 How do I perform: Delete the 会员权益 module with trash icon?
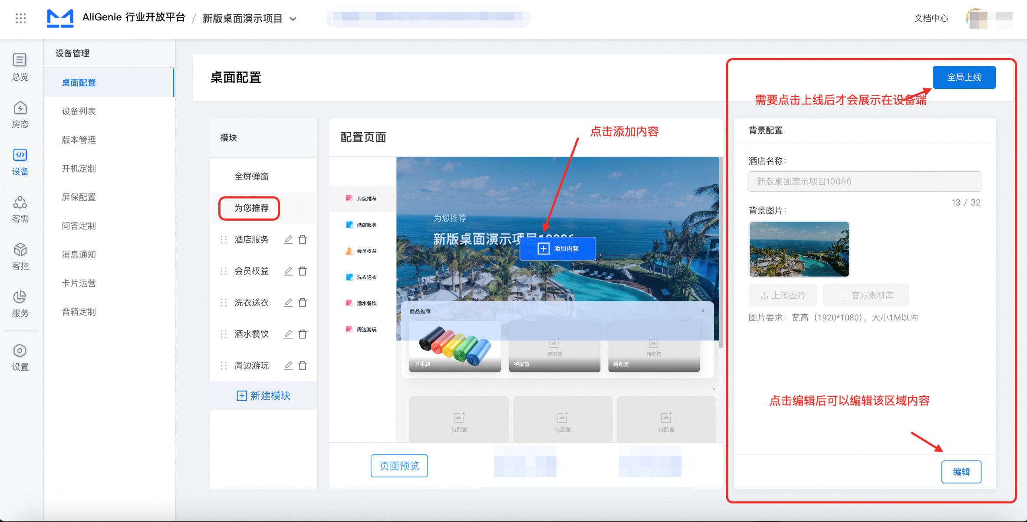(x=303, y=271)
